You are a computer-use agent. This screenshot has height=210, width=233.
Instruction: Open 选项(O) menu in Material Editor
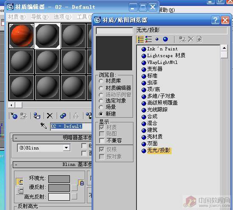[63, 17]
